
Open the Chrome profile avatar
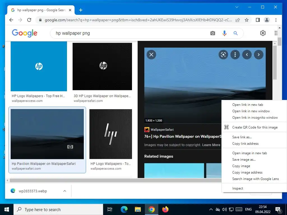tap(267, 20)
